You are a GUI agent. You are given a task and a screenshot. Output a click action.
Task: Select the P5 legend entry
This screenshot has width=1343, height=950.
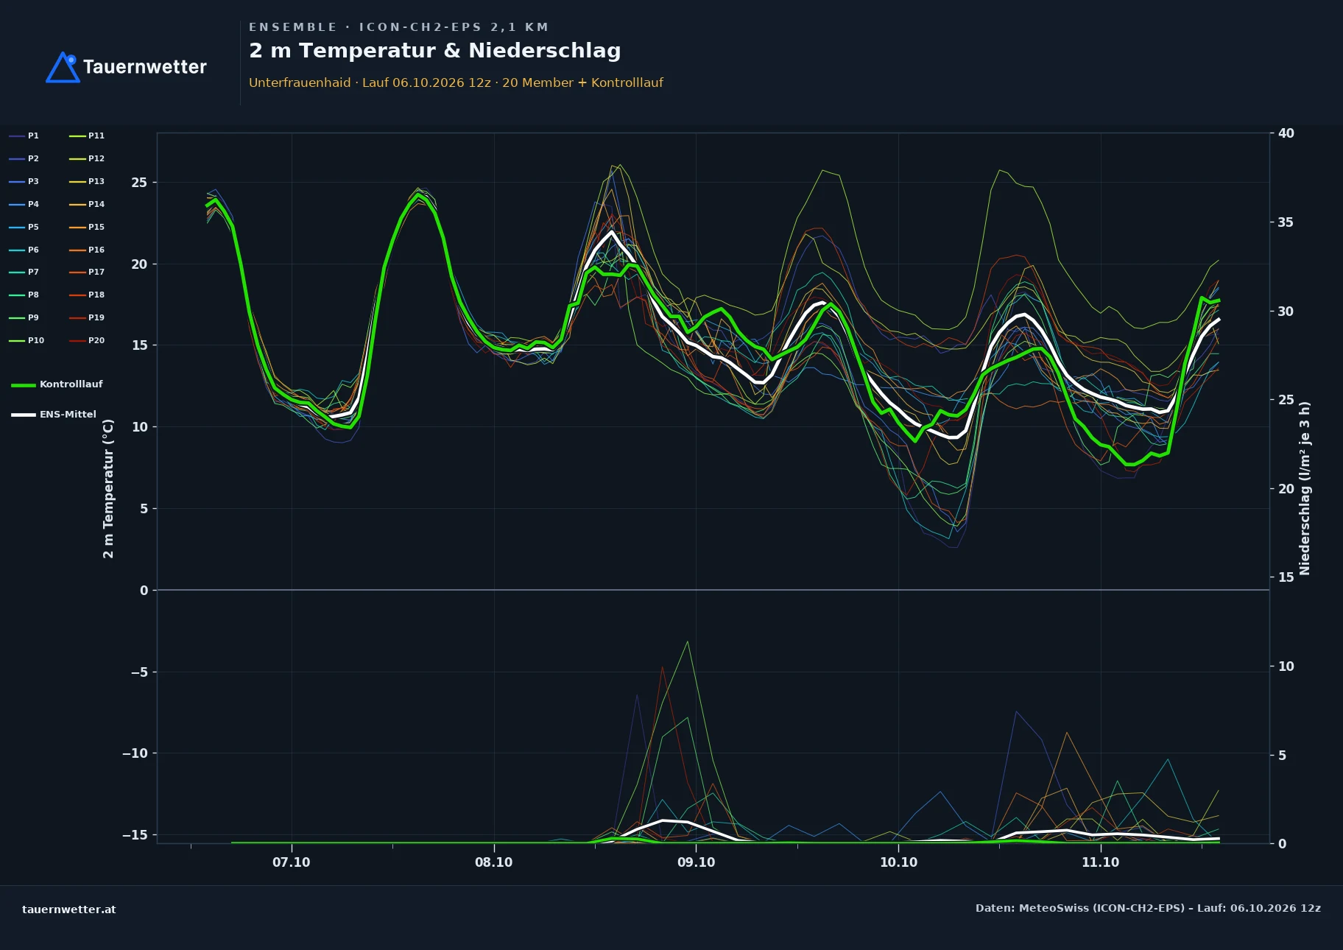(24, 227)
